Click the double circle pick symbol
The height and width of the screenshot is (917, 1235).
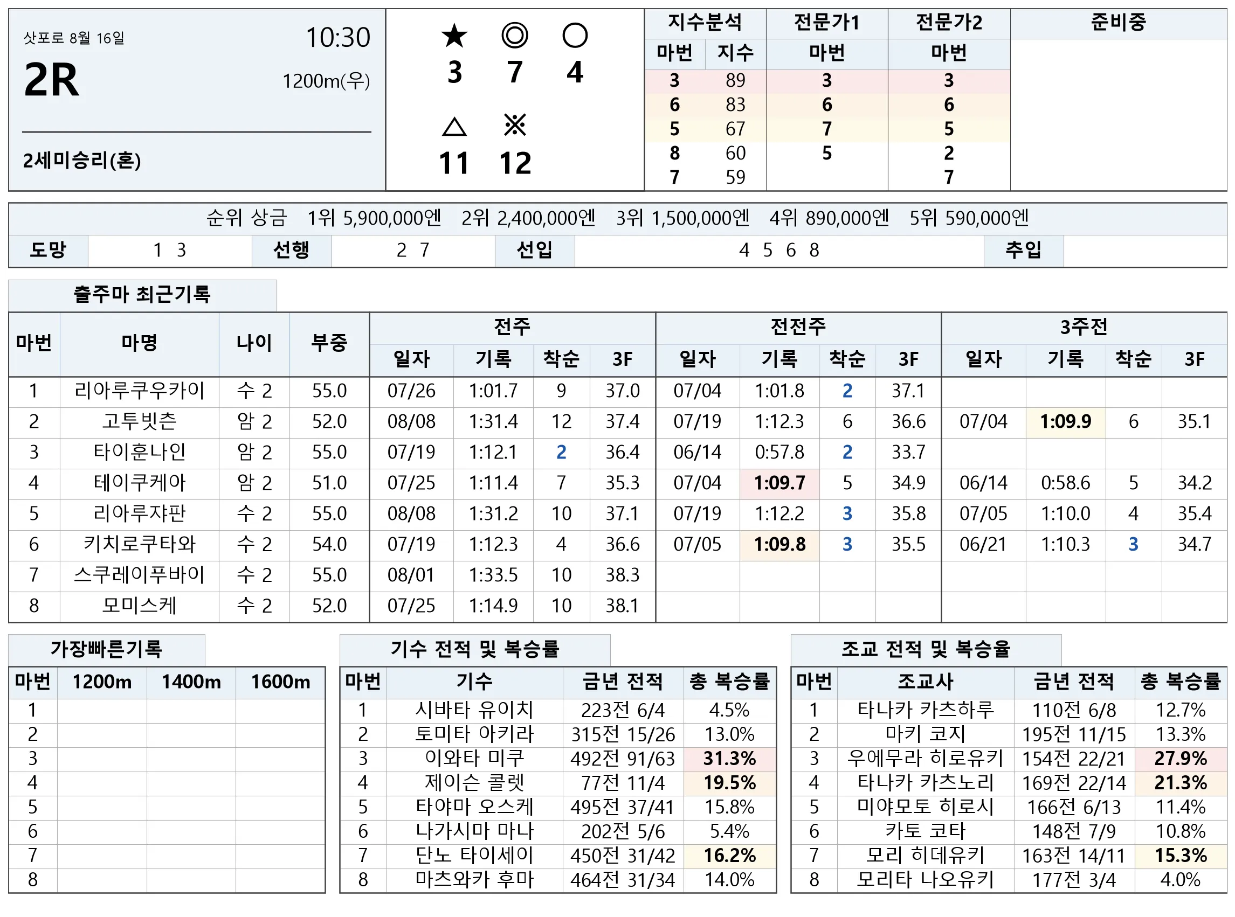(x=515, y=36)
